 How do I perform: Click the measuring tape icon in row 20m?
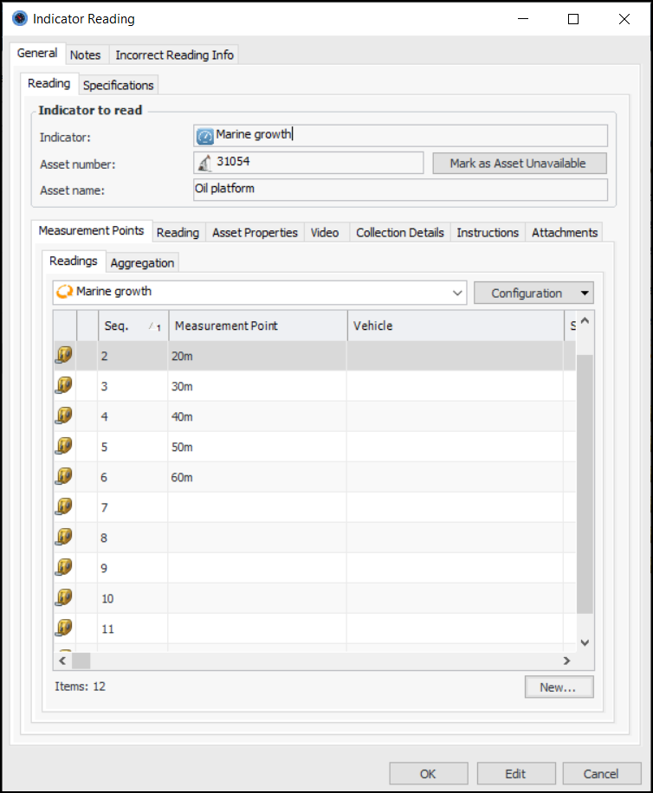64,355
